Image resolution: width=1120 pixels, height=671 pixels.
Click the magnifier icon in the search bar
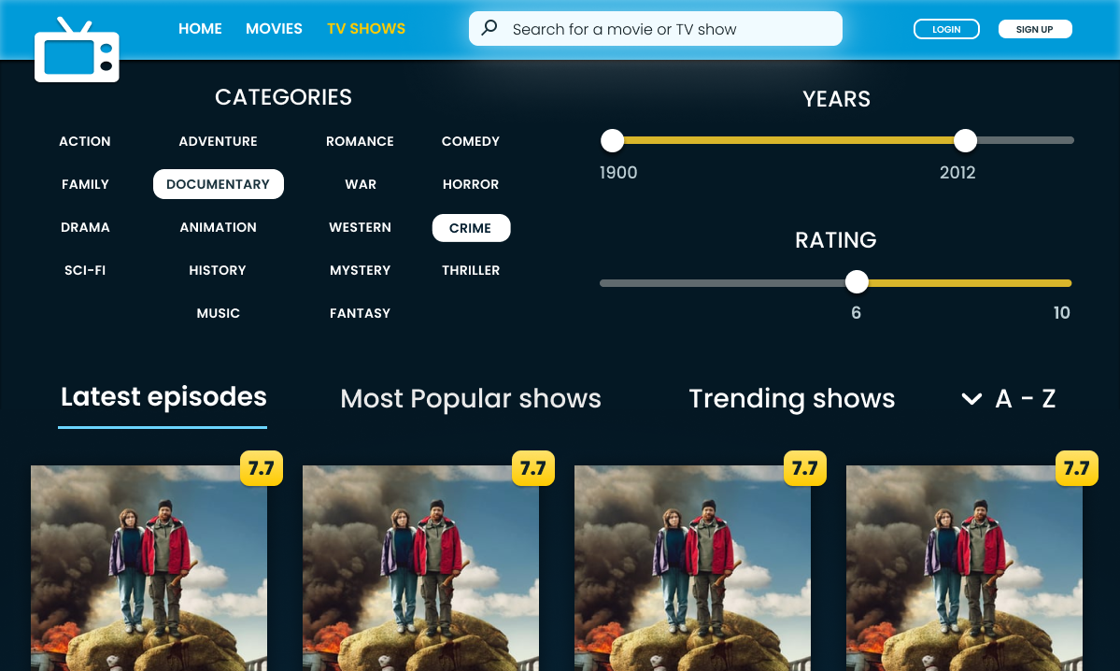click(x=489, y=28)
